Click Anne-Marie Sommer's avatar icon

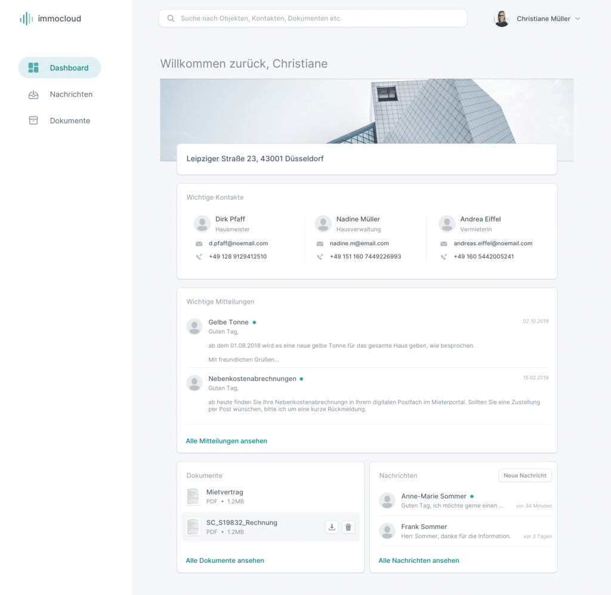pos(387,500)
